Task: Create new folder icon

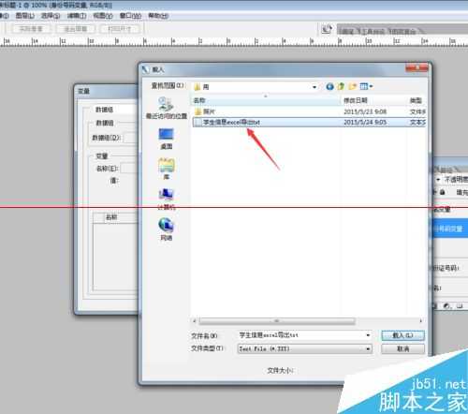Action: [x=352, y=86]
